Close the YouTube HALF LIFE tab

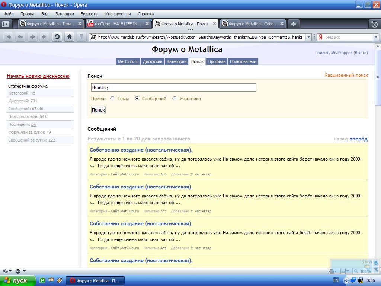147,23
